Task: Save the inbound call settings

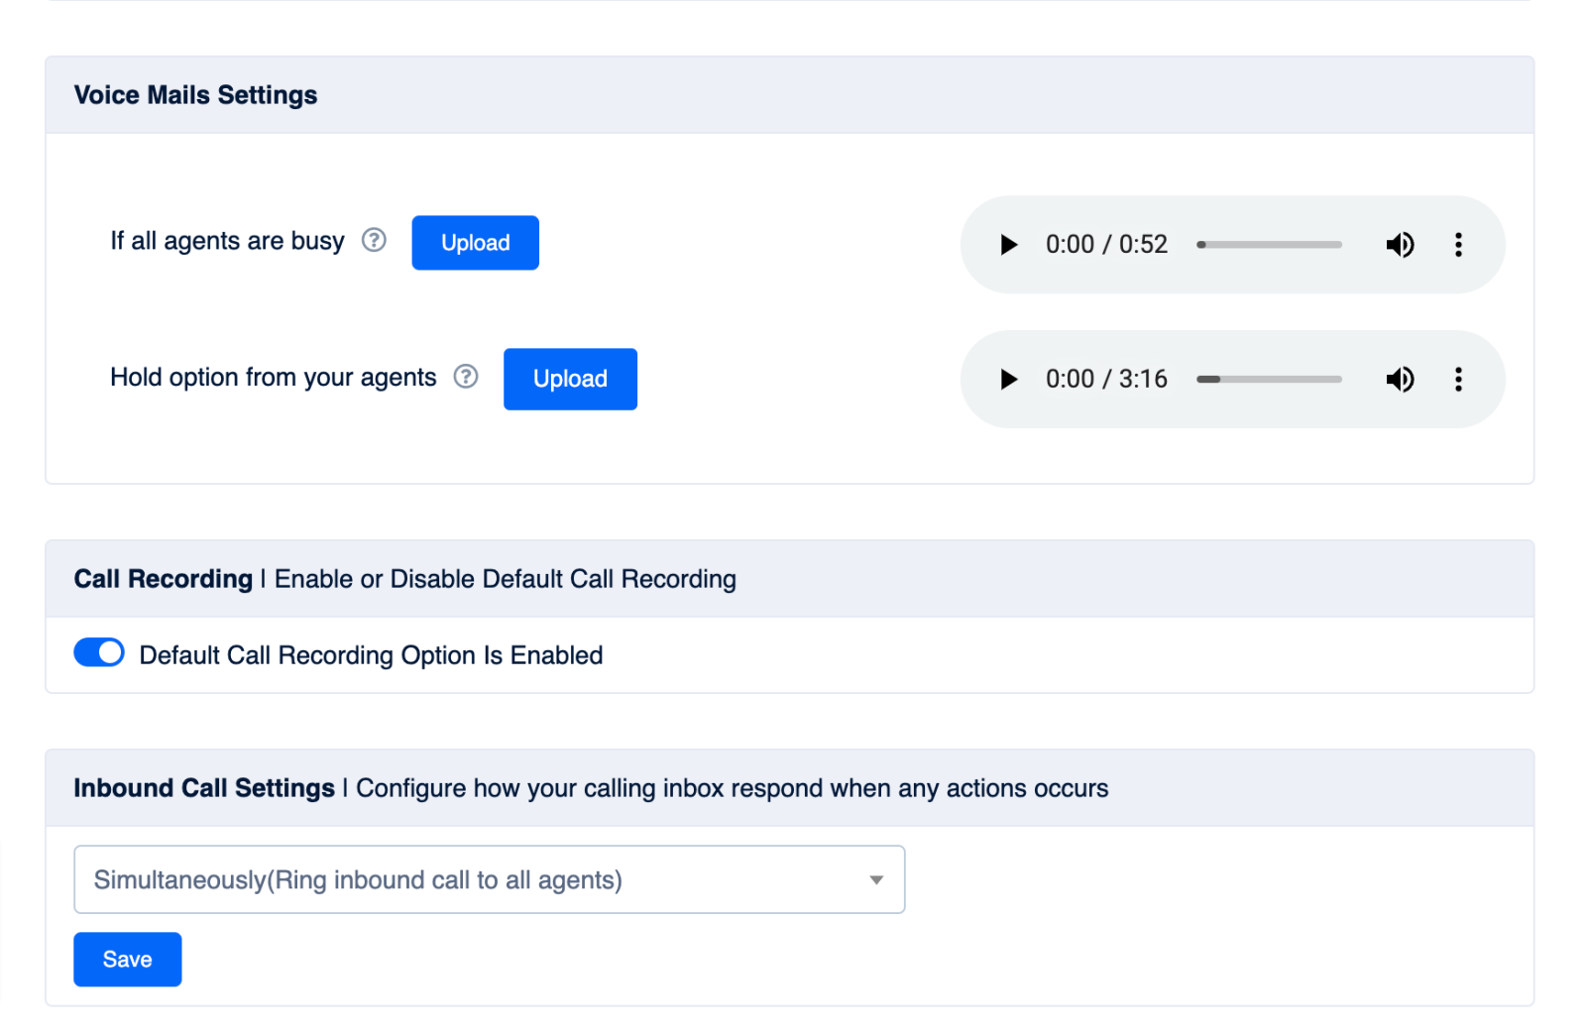Action: [127, 959]
